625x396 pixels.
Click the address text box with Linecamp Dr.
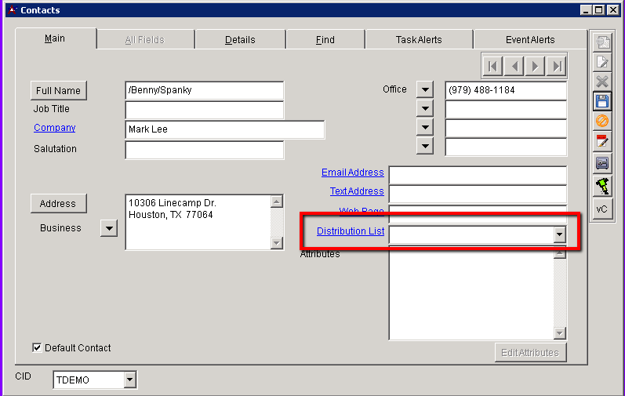tap(198, 222)
